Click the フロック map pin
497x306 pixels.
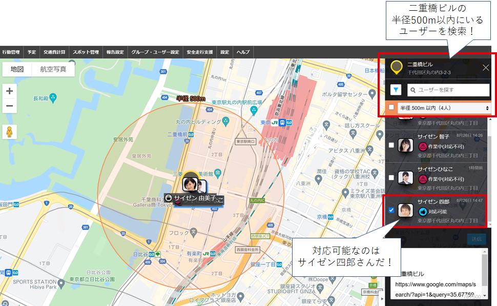(x=194, y=232)
